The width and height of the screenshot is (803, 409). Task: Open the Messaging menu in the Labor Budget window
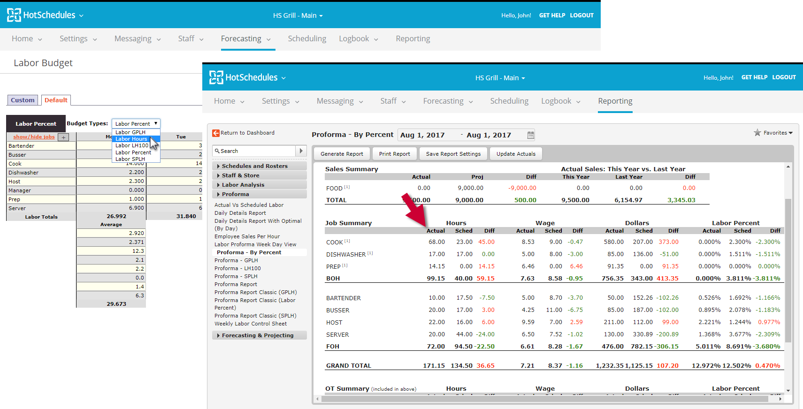click(x=138, y=38)
